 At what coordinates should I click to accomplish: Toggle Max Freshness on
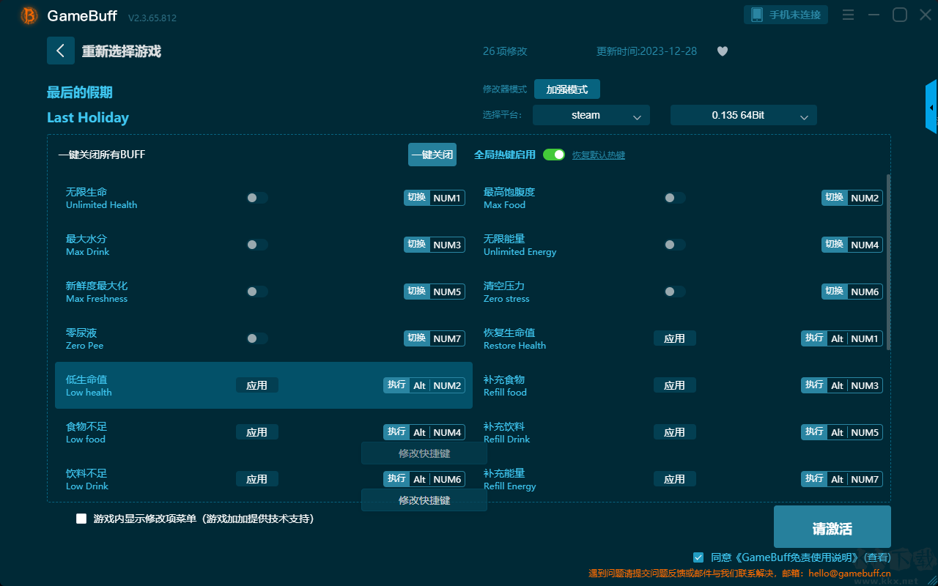coord(257,292)
